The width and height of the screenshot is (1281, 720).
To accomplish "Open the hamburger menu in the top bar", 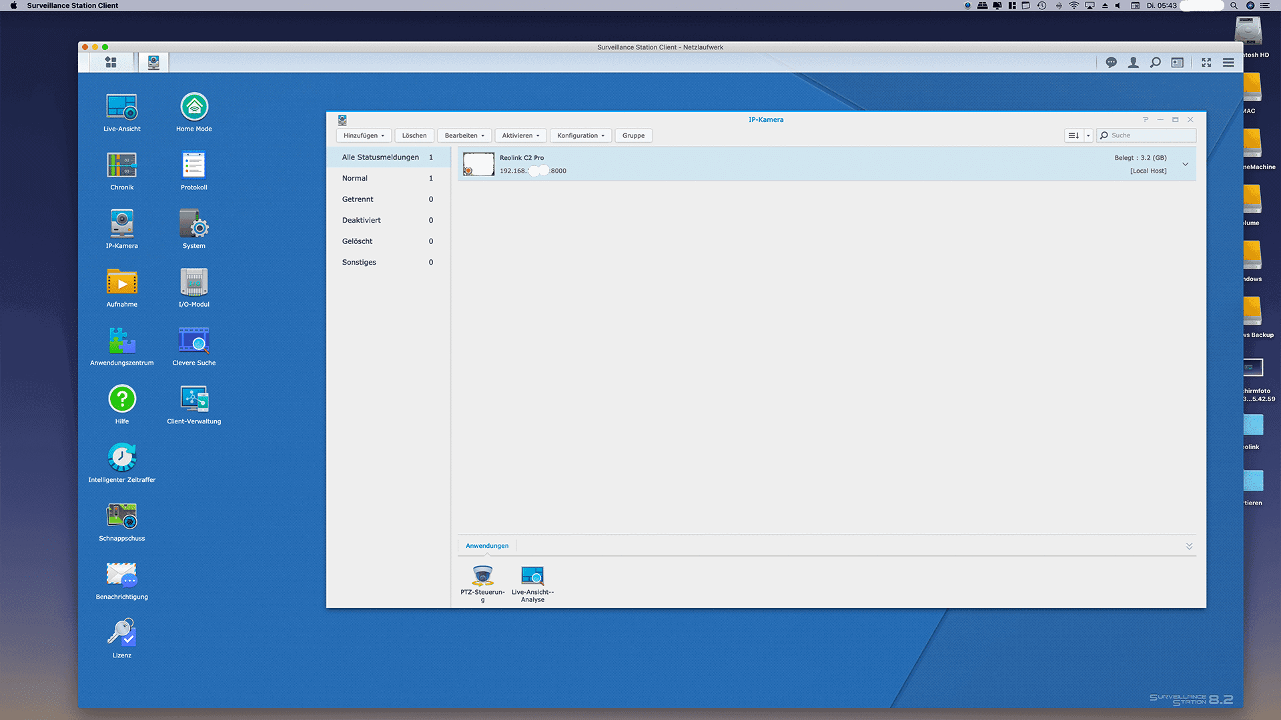I will point(1228,62).
